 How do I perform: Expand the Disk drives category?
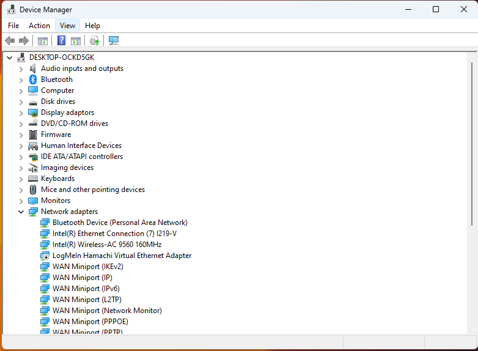tap(21, 102)
